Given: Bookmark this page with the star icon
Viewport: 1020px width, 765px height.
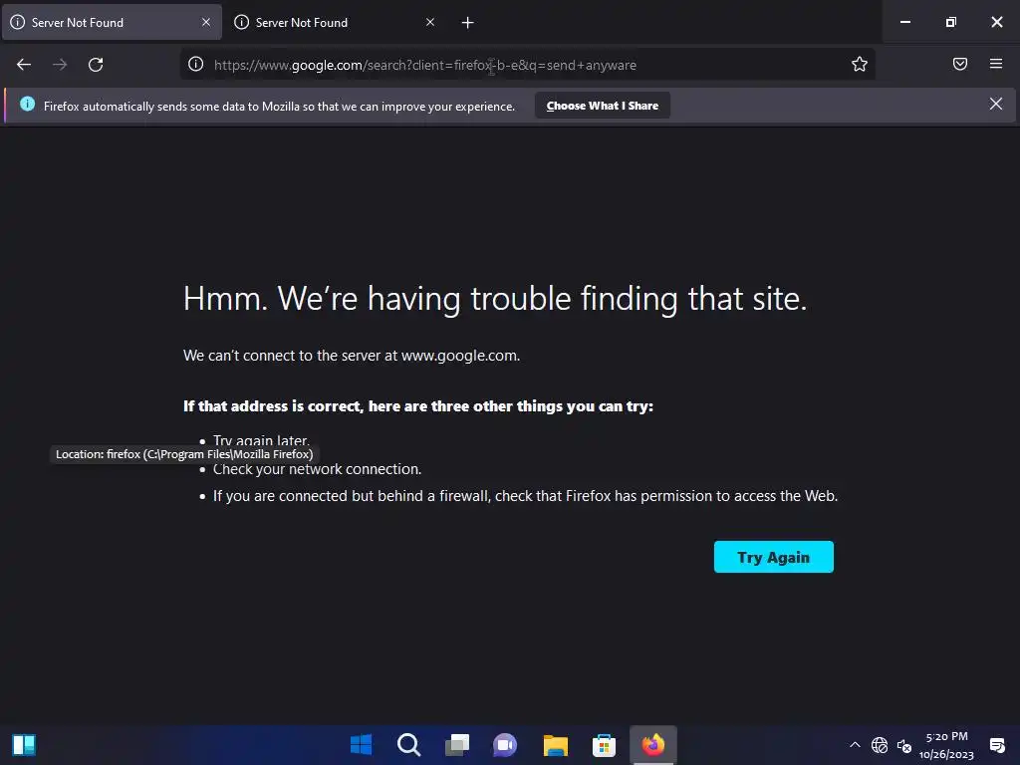Looking at the screenshot, I should [x=860, y=64].
